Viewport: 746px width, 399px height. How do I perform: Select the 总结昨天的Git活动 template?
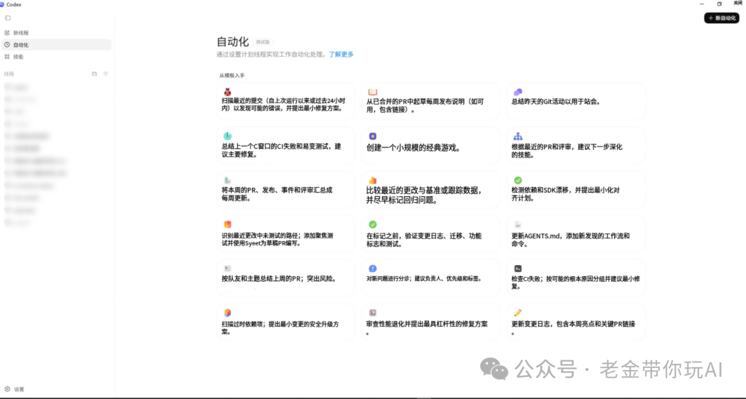(x=575, y=101)
